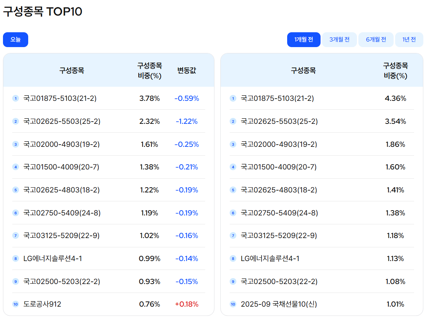Click the number 3 badge beside 국고02000-4903(19-2)
This screenshot has height=320, width=430.
coord(16,144)
